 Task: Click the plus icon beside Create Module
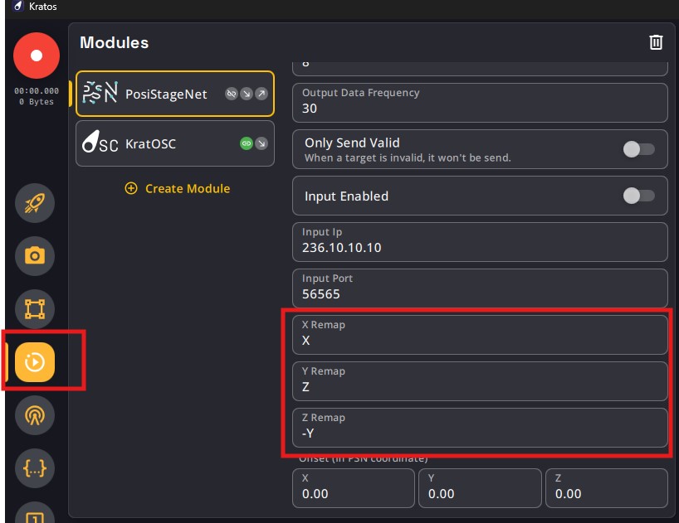tap(131, 188)
